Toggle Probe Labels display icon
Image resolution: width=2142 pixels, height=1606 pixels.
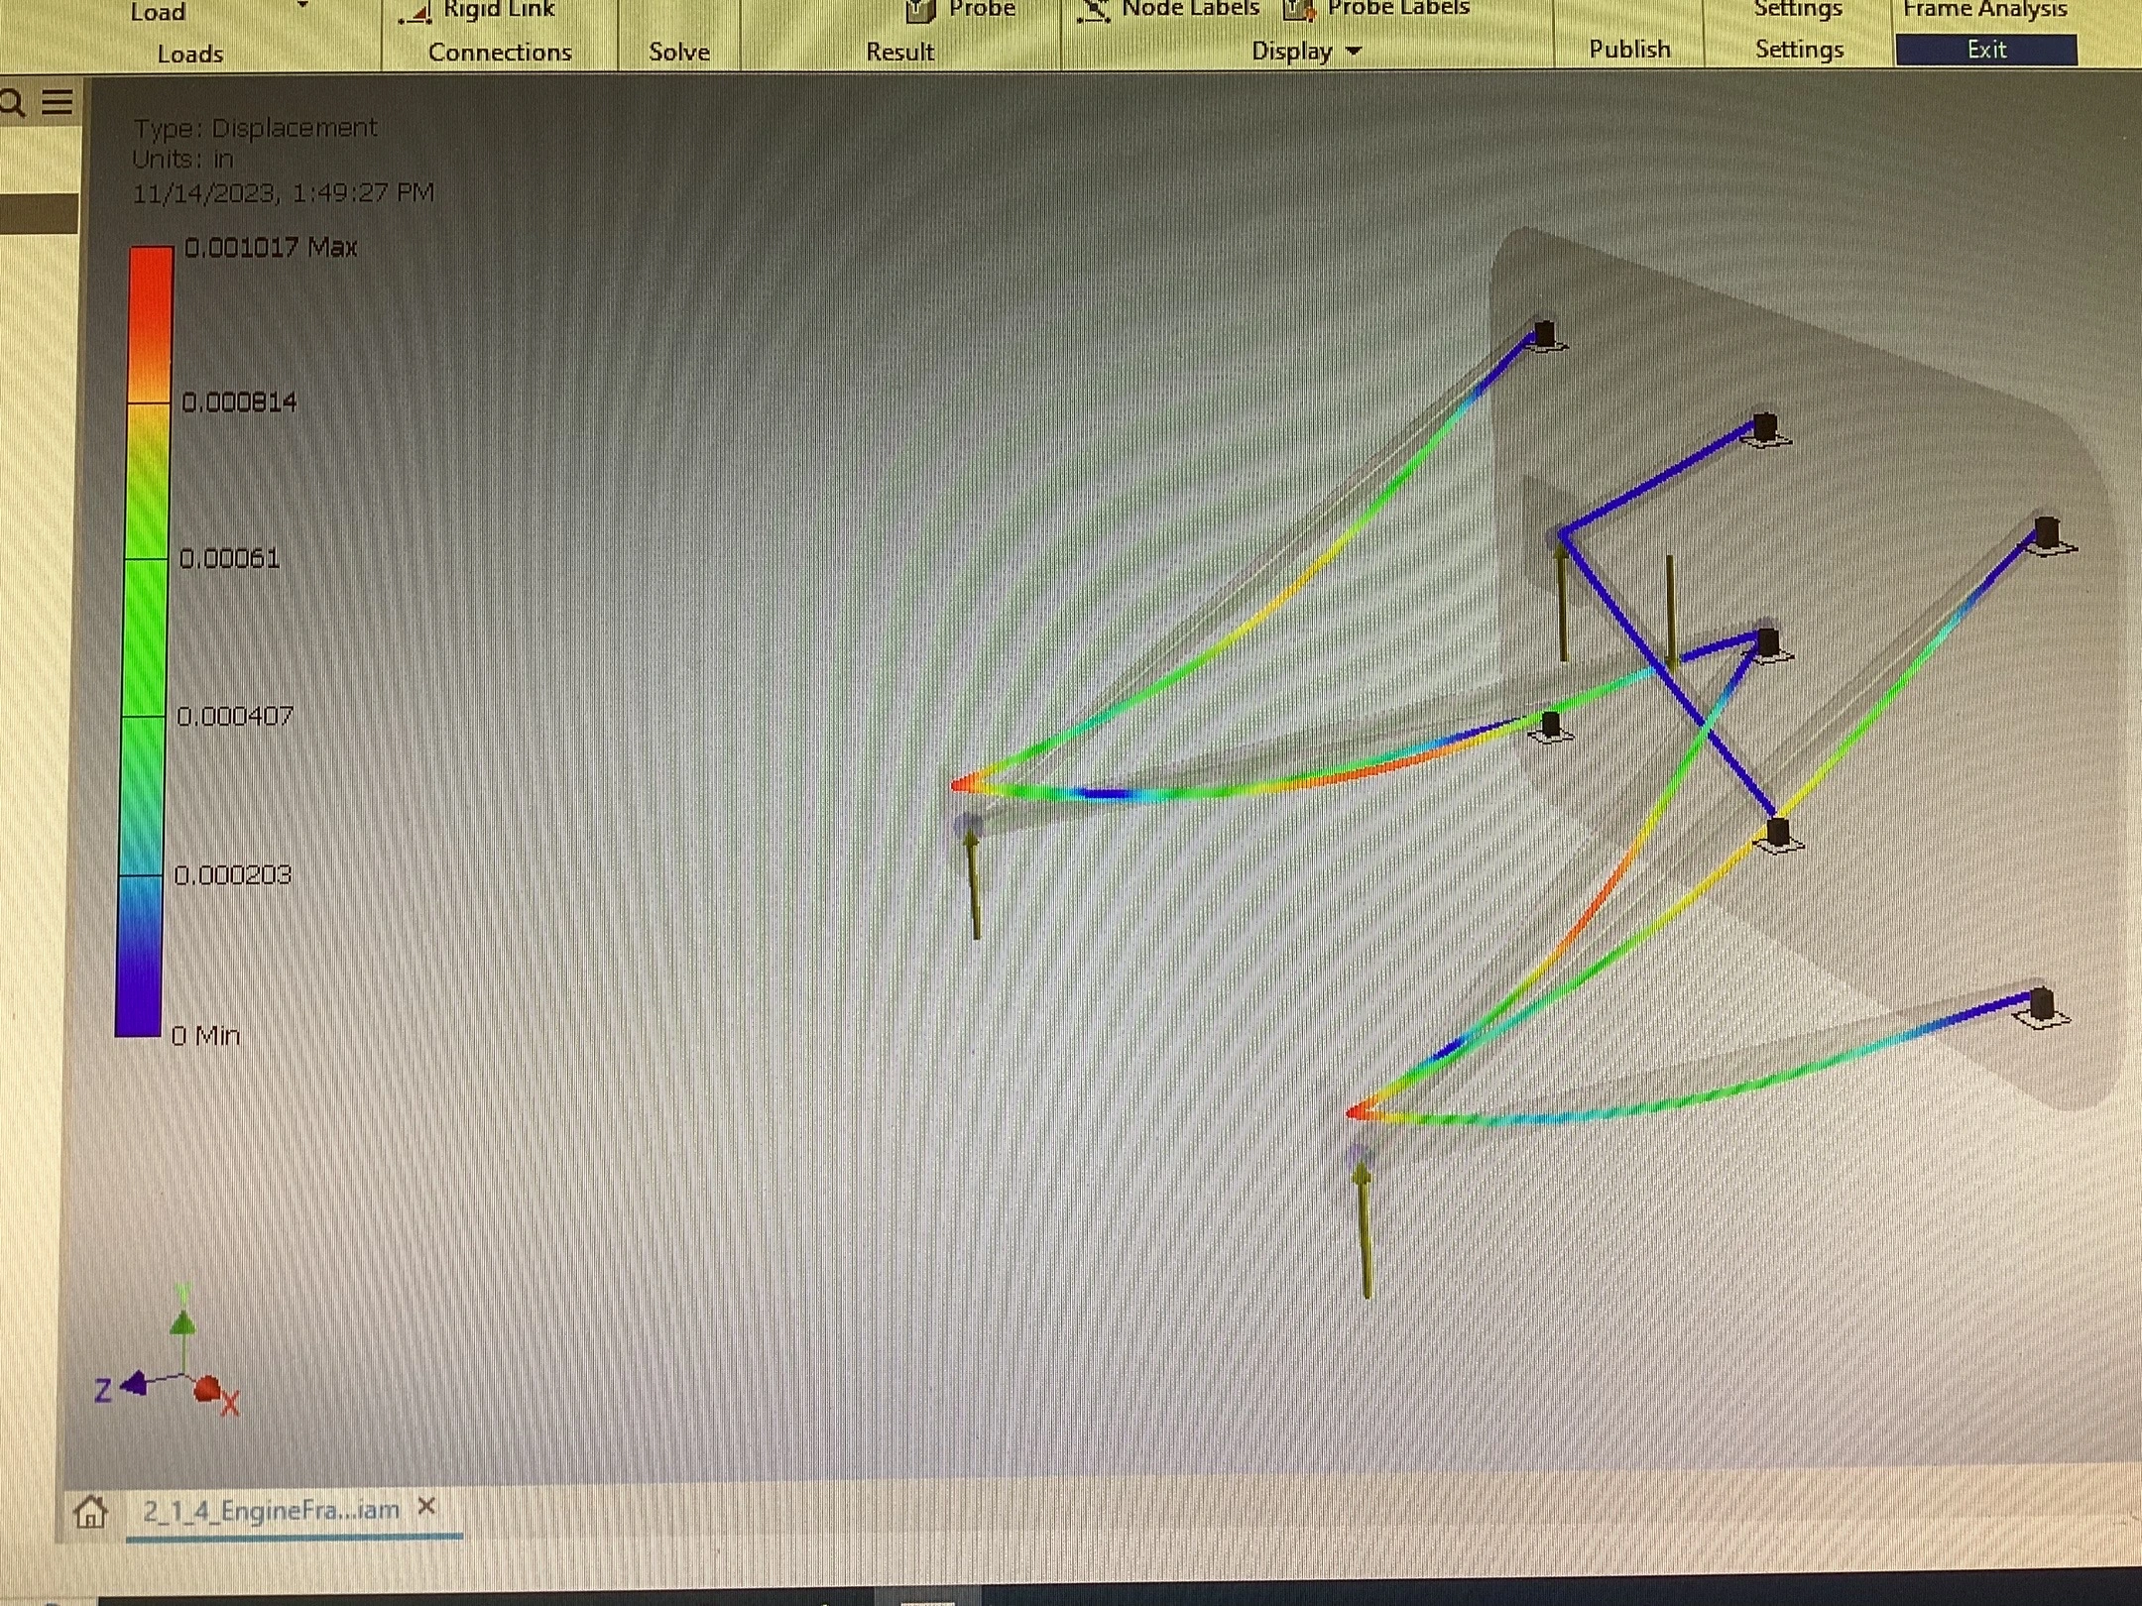(1300, 11)
